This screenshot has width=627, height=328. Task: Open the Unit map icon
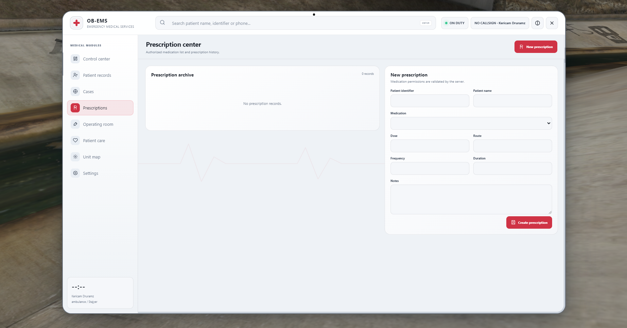tap(75, 157)
